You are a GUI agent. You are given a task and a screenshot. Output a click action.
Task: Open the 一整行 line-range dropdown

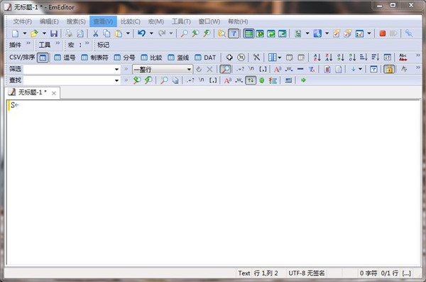189,70
